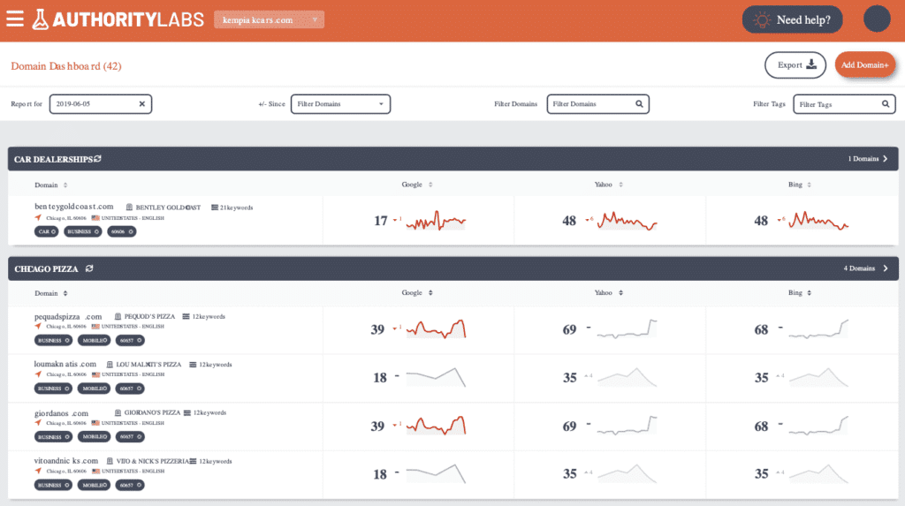This screenshot has width=905, height=506.
Task: Open Yahoo rank sparkline for bentleygoldcoast.com
Action: [x=627, y=221]
